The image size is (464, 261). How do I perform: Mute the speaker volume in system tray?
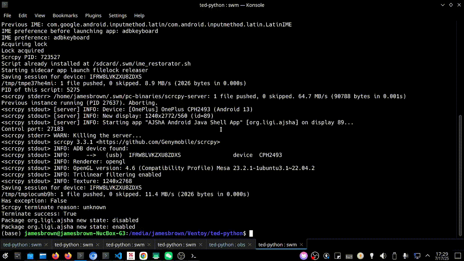(383, 256)
